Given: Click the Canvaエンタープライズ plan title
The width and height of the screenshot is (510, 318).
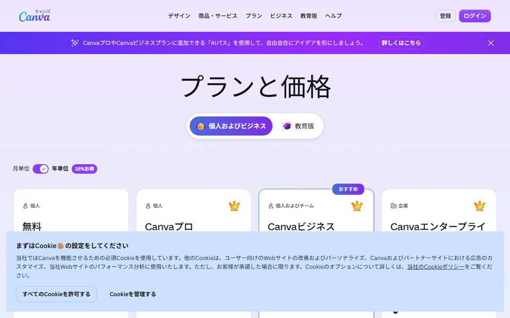Looking at the screenshot, I should click(x=438, y=226).
